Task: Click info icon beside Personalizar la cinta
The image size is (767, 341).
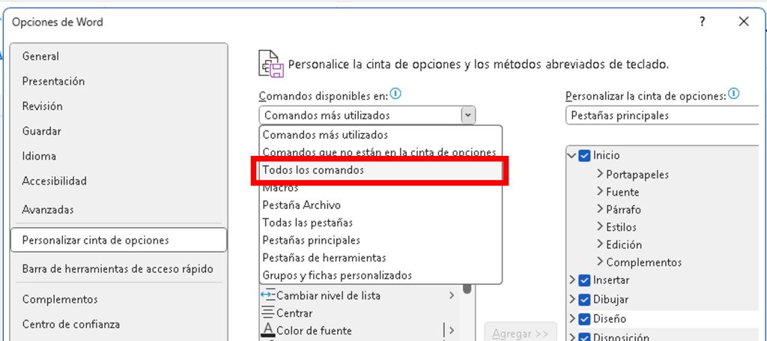Action: pyautogui.click(x=734, y=94)
